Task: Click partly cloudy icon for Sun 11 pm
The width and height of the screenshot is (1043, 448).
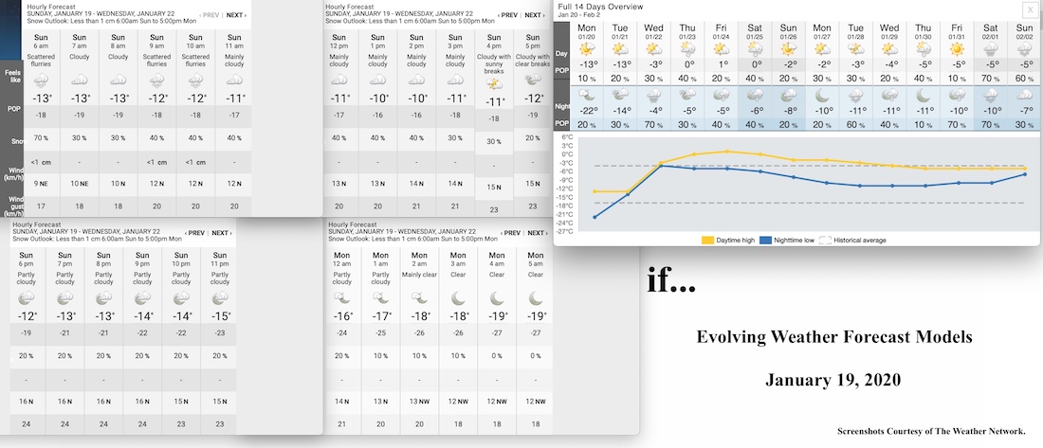Action: click(219, 298)
